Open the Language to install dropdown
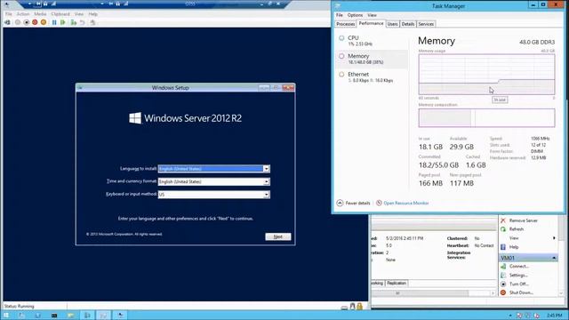 (x=267, y=169)
